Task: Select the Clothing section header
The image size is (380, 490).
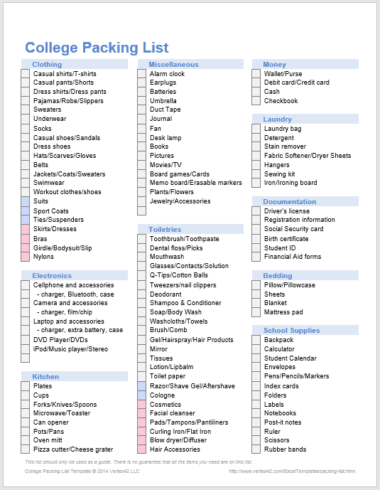Action: pos(75,65)
